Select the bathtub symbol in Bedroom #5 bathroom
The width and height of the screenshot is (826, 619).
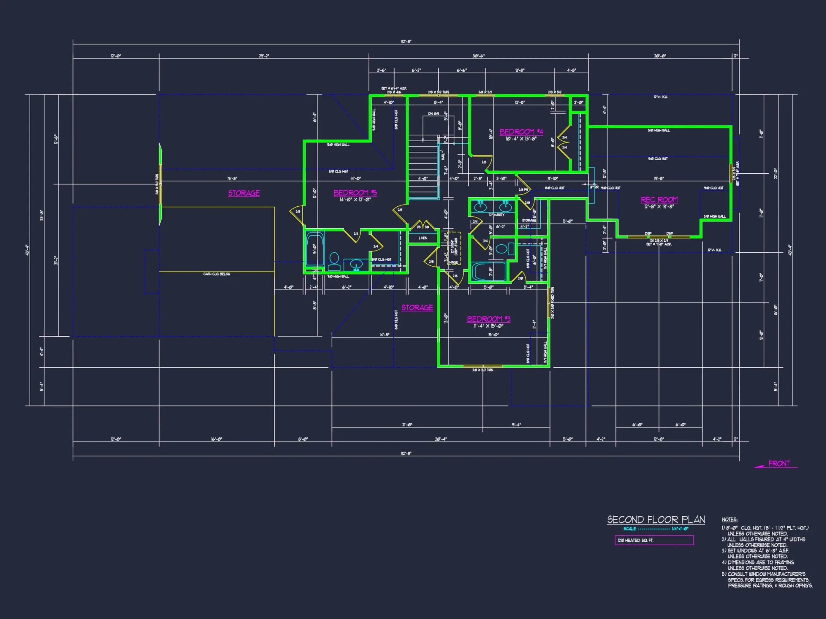316,248
